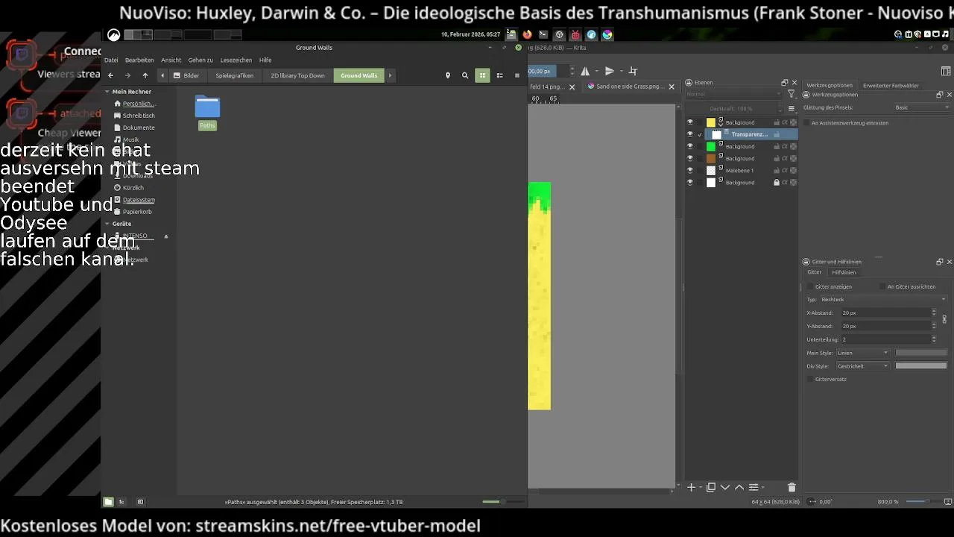Go back in the file manager

click(x=110, y=75)
